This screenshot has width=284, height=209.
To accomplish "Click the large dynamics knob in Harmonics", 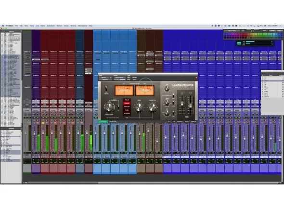I will pyautogui.click(x=109, y=107).
